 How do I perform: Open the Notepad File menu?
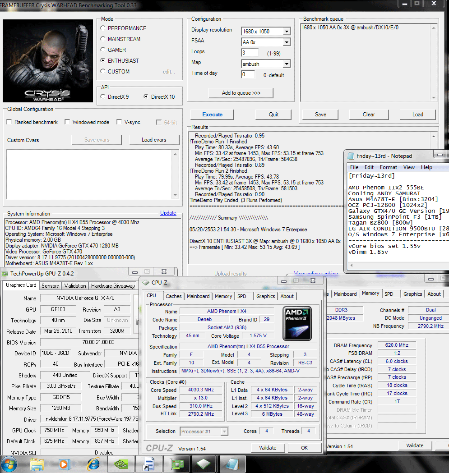(354, 167)
